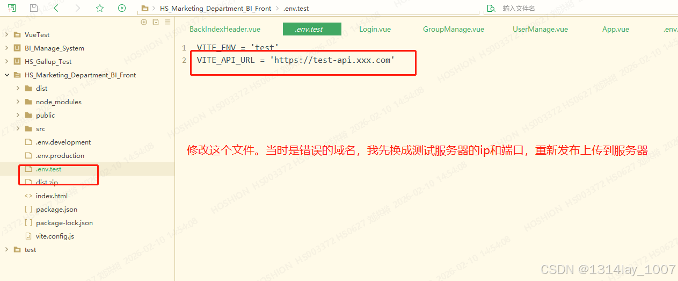Expand the dist folder chevron
This screenshot has height=281, width=678.
point(18,88)
